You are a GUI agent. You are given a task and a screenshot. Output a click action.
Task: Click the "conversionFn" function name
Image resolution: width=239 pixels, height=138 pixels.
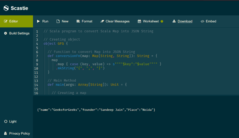click(x=68, y=56)
